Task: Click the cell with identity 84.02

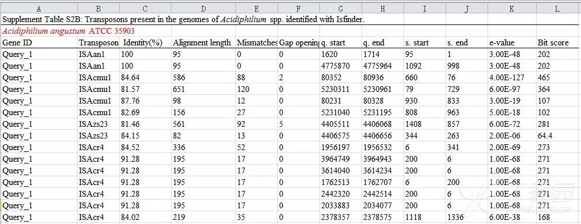Action: 145,218
